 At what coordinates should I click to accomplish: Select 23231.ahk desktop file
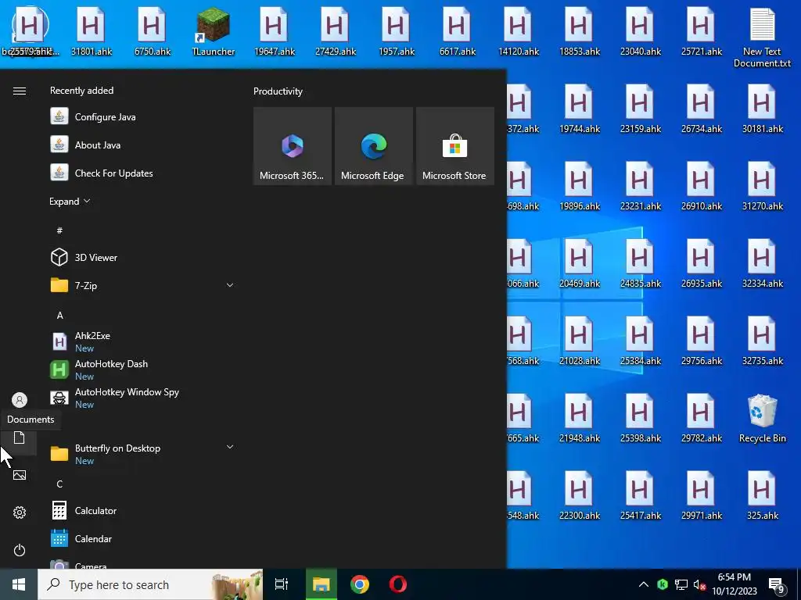tap(640, 187)
